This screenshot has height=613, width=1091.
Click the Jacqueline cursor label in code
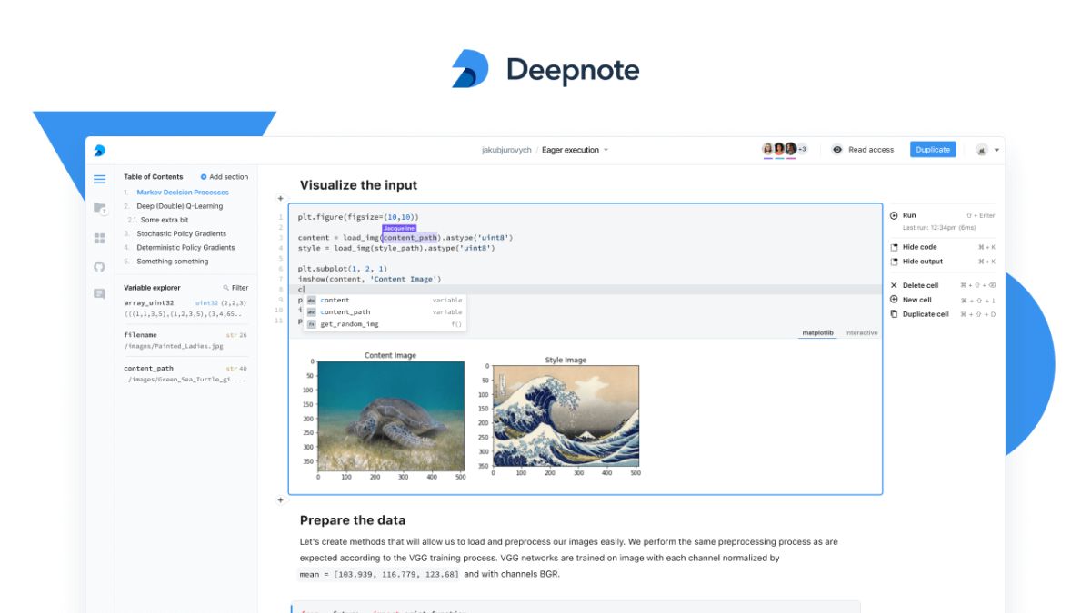399,229
